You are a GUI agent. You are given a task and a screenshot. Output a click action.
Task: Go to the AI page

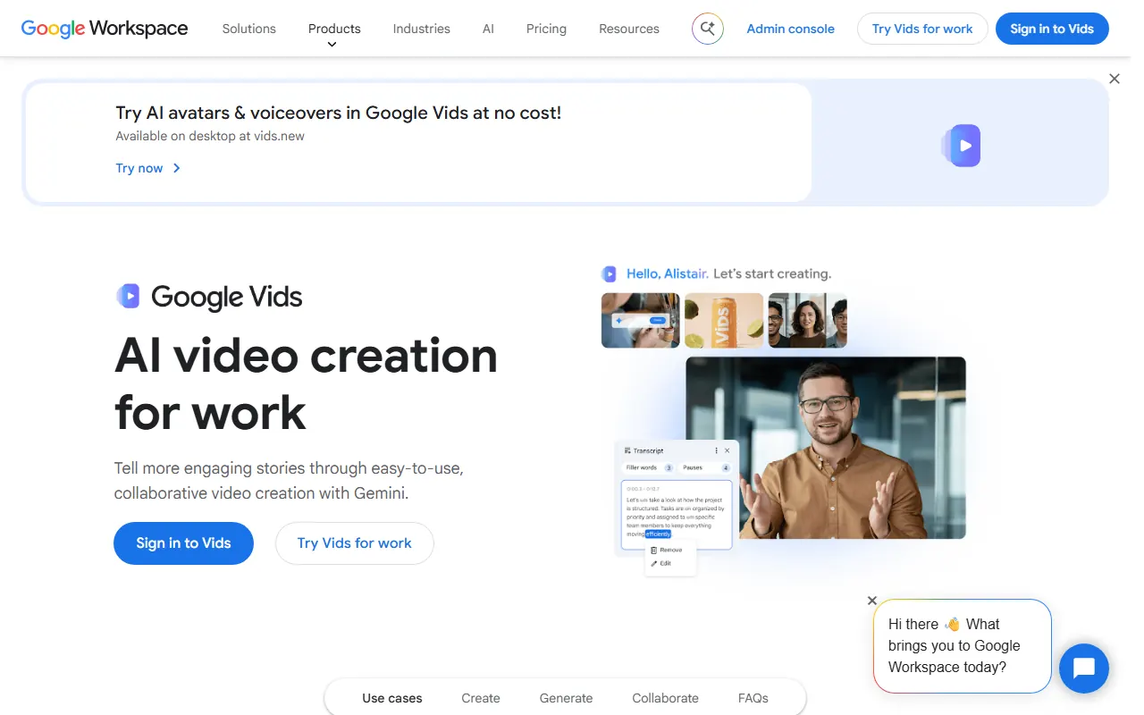click(488, 29)
